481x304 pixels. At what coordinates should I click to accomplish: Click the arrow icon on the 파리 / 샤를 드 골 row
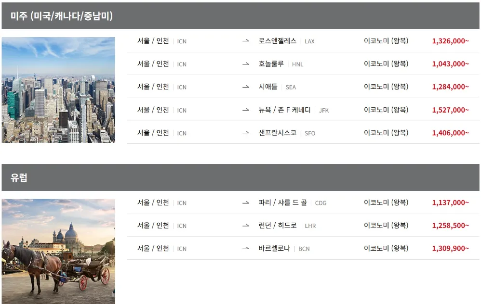pyautogui.click(x=246, y=203)
